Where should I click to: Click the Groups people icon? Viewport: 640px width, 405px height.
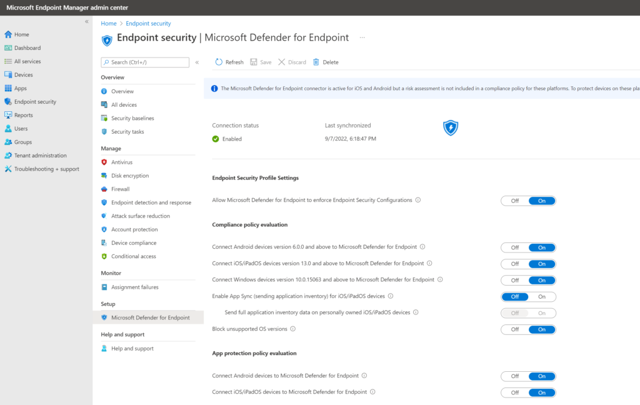(8, 142)
